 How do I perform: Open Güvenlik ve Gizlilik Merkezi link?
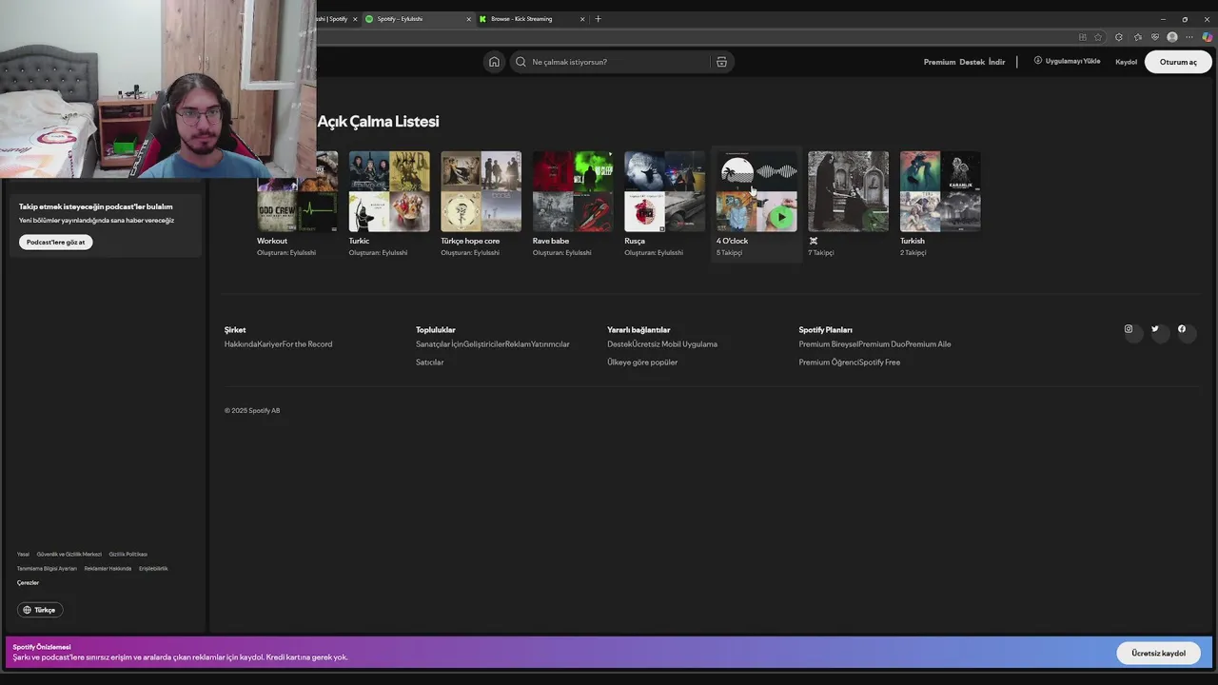tap(69, 555)
